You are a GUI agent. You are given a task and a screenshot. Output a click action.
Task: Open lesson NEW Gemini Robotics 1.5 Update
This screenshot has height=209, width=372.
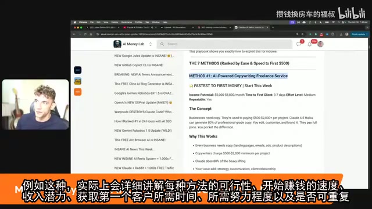click(x=143, y=131)
